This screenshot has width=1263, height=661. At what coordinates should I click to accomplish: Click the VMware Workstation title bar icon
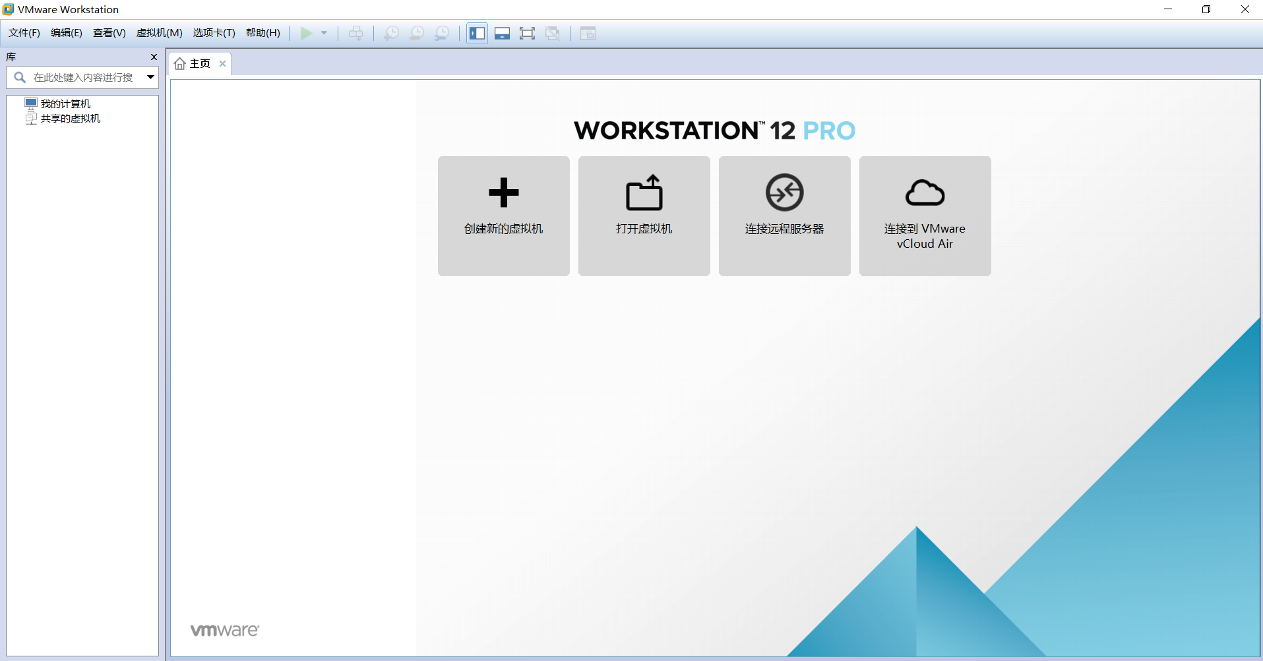coord(8,9)
